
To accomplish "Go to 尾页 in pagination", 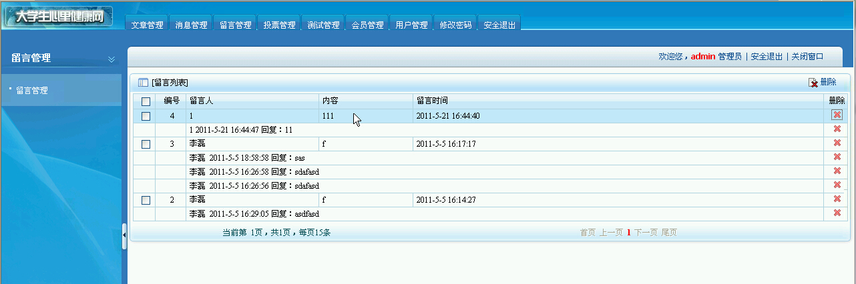I will click(x=669, y=233).
